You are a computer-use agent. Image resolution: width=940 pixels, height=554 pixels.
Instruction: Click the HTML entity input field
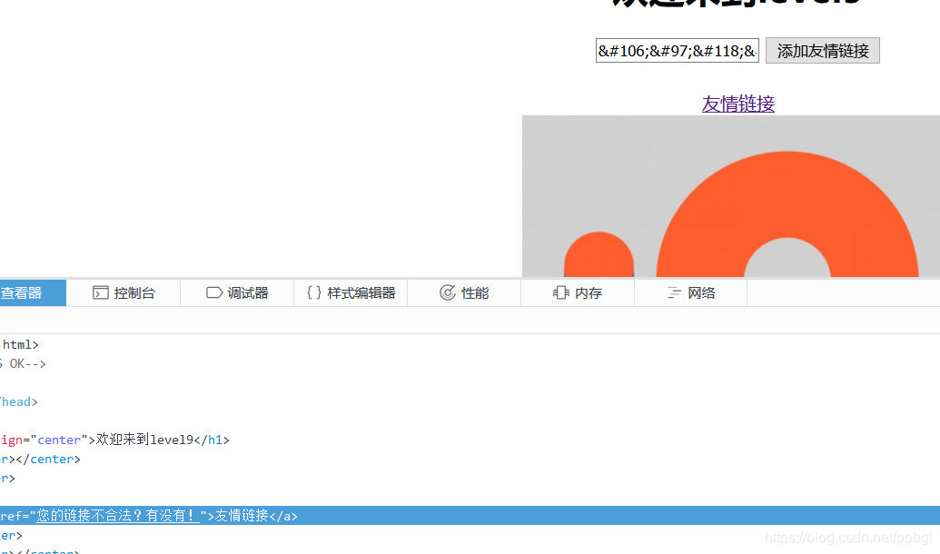[676, 50]
